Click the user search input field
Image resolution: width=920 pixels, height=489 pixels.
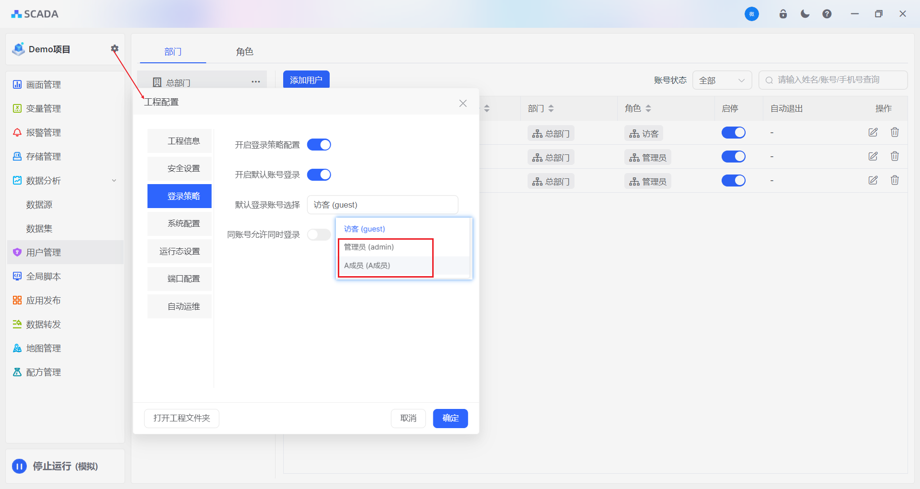[x=834, y=80]
